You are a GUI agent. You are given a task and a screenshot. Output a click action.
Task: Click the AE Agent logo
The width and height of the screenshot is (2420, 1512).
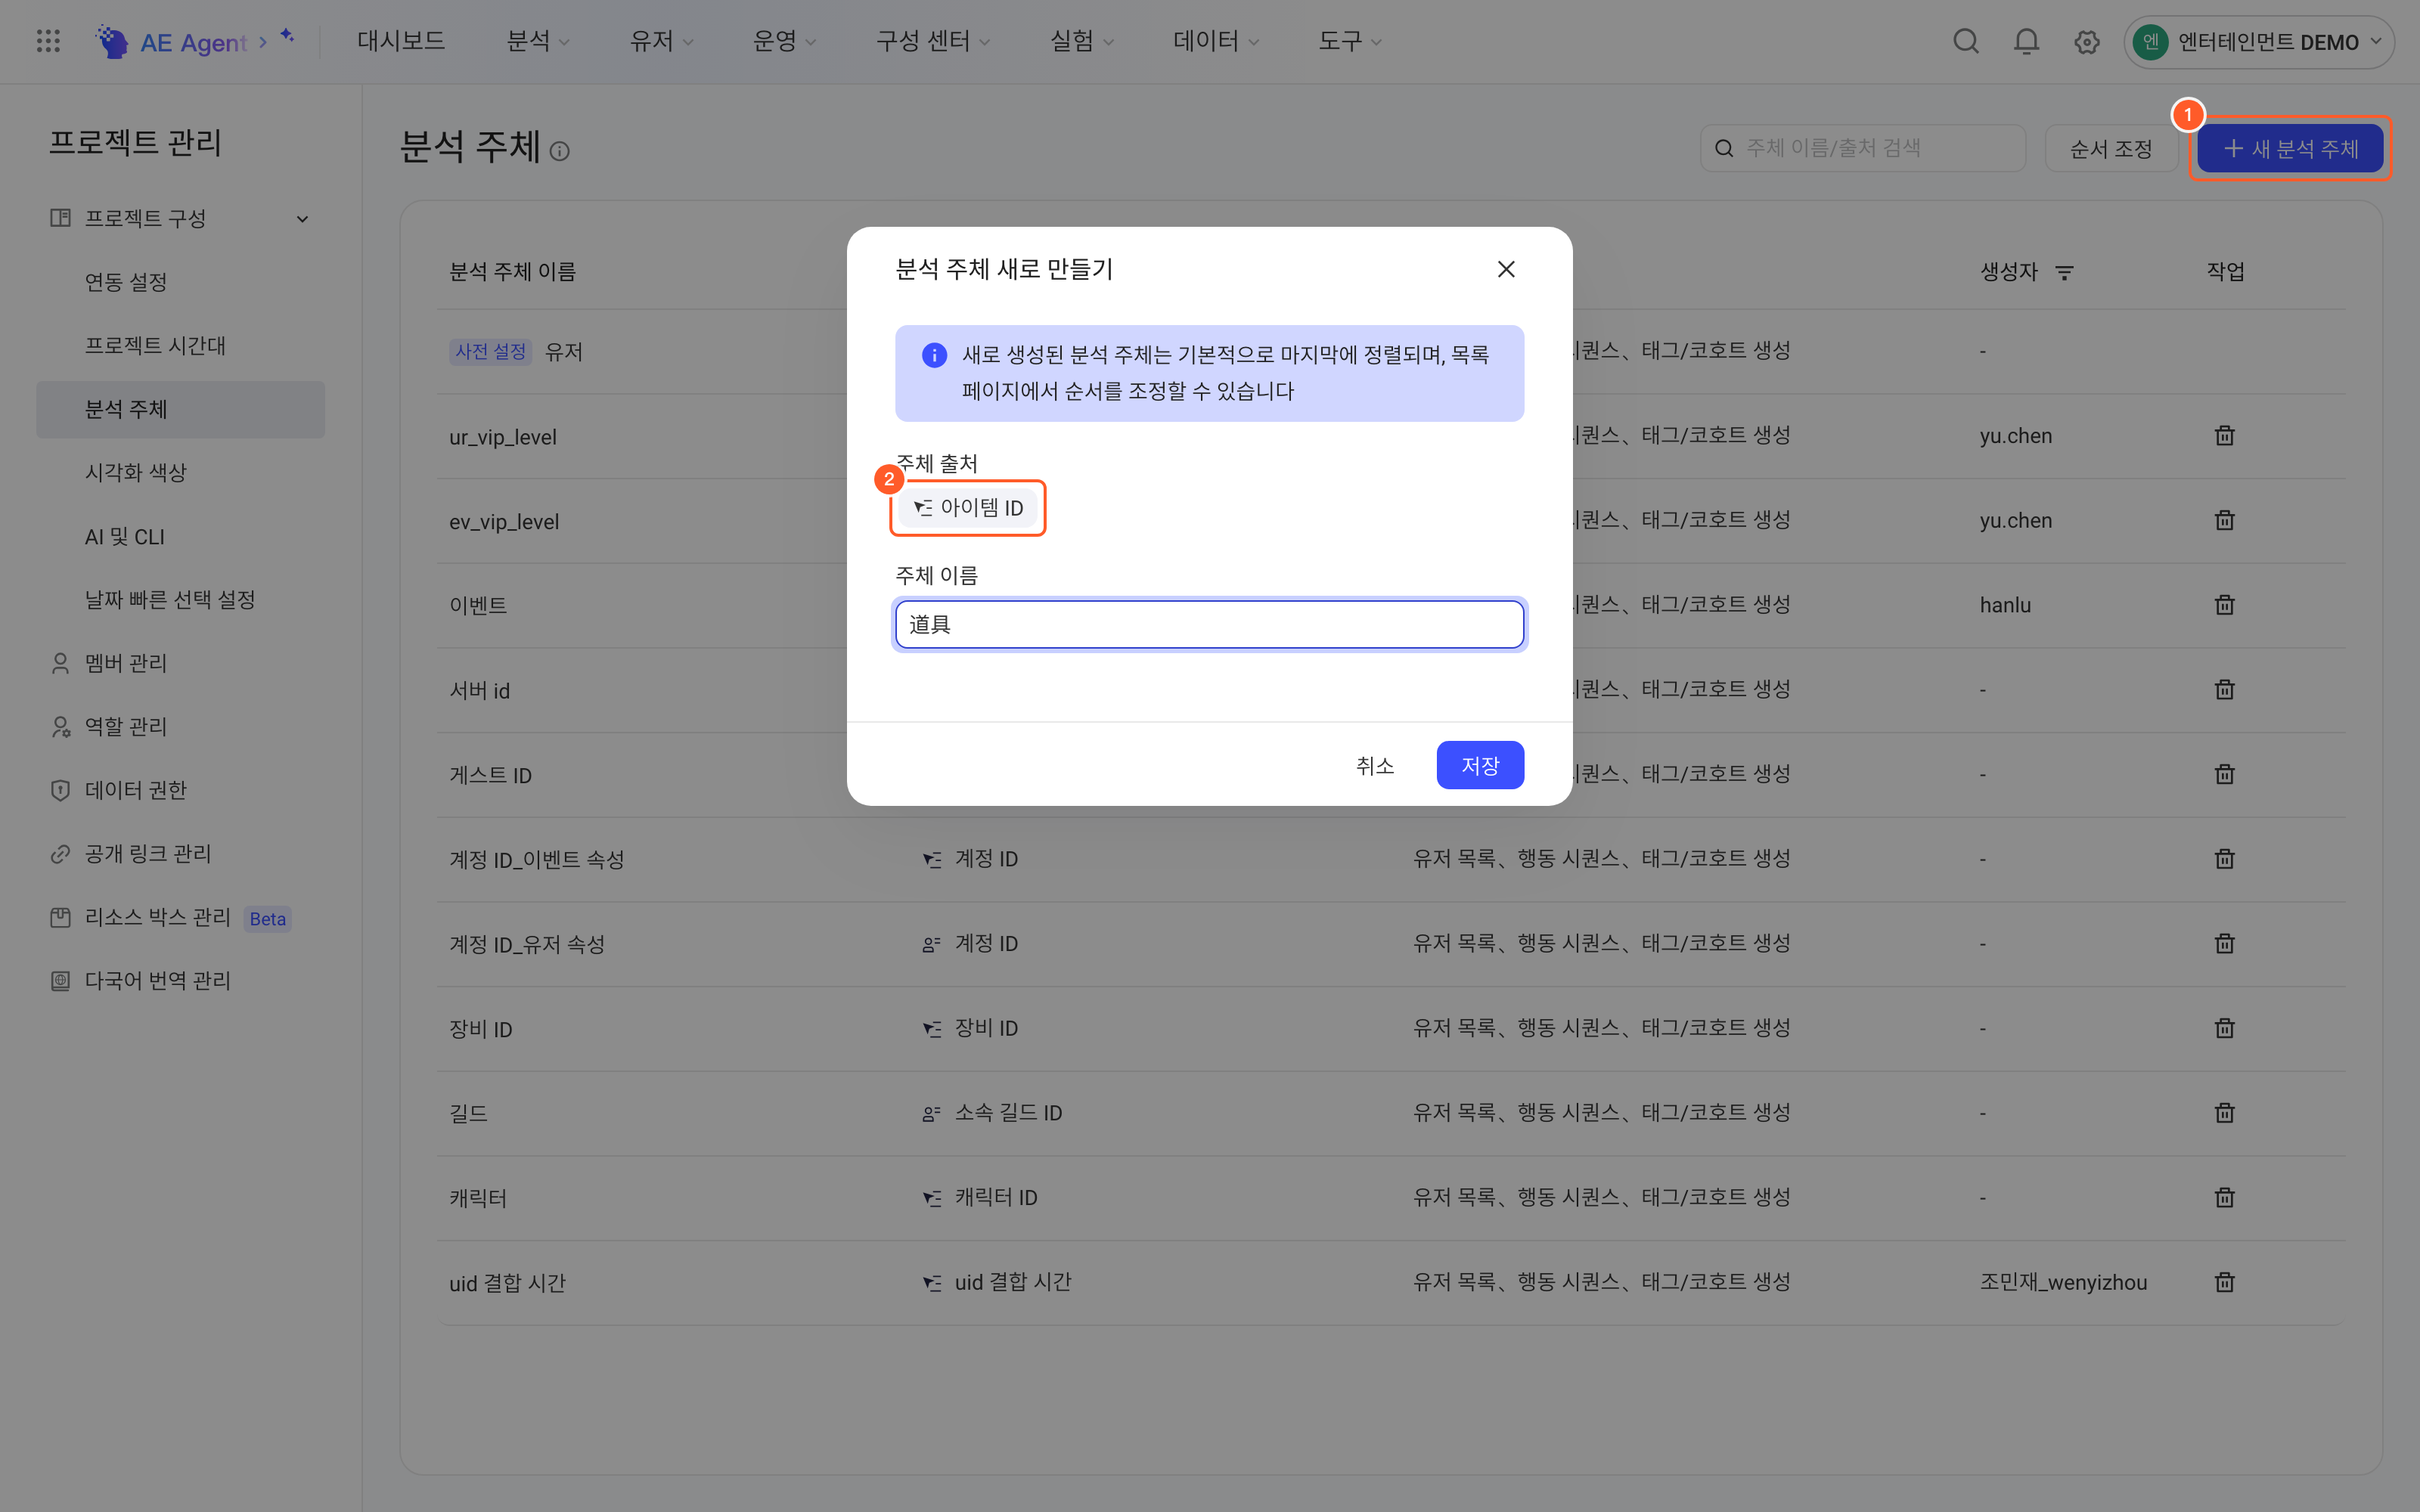[171, 42]
